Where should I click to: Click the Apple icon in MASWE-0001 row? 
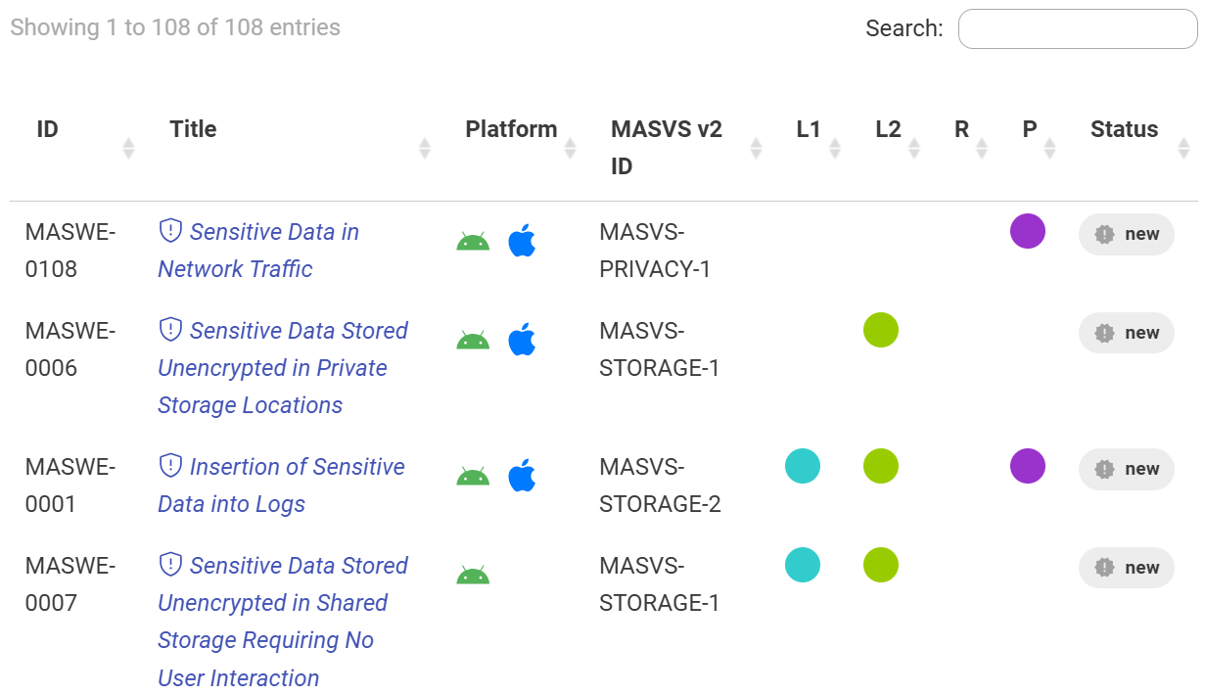click(x=522, y=476)
